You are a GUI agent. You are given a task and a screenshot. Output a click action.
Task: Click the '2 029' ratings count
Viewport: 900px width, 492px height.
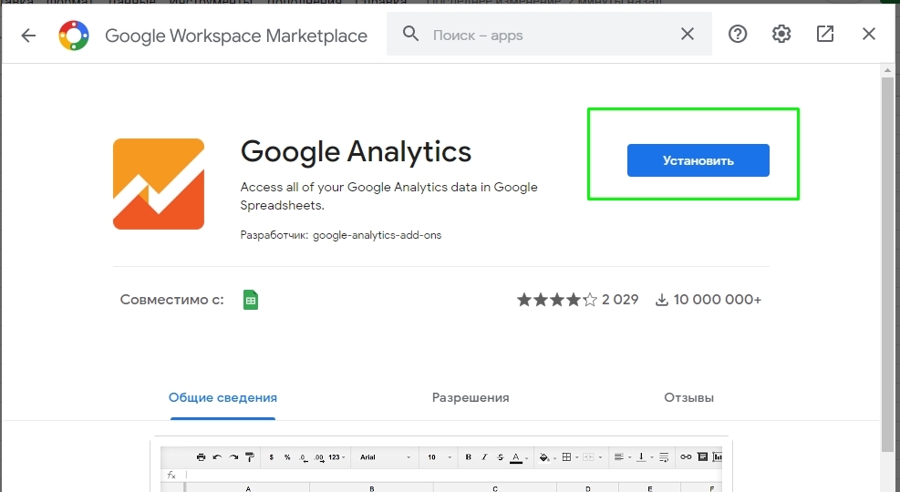click(620, 300)
